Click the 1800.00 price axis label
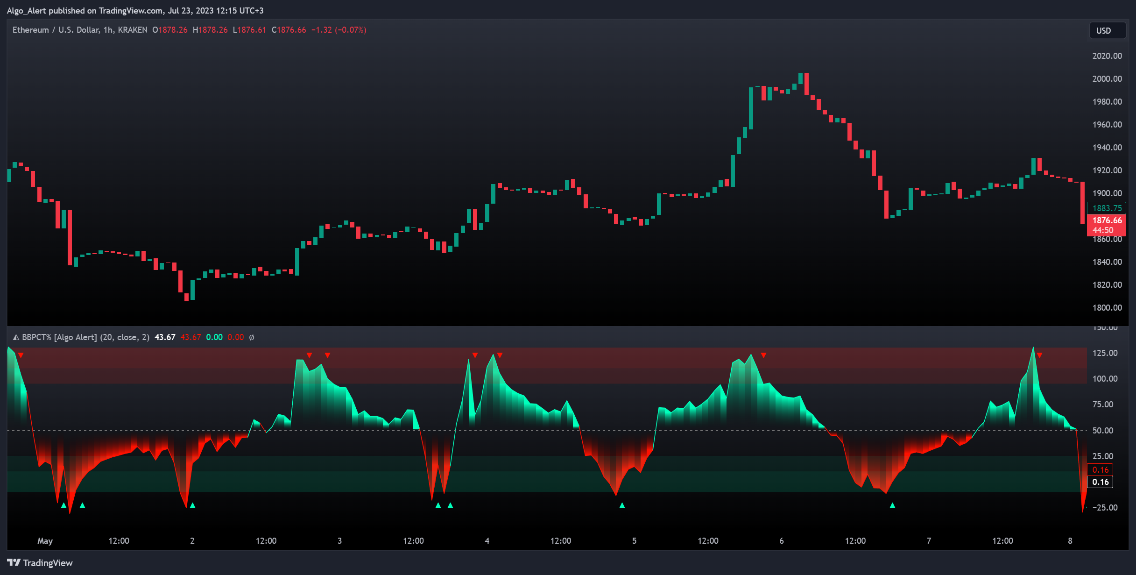Screen dimensions: 1136x575 pos(1107,308)
